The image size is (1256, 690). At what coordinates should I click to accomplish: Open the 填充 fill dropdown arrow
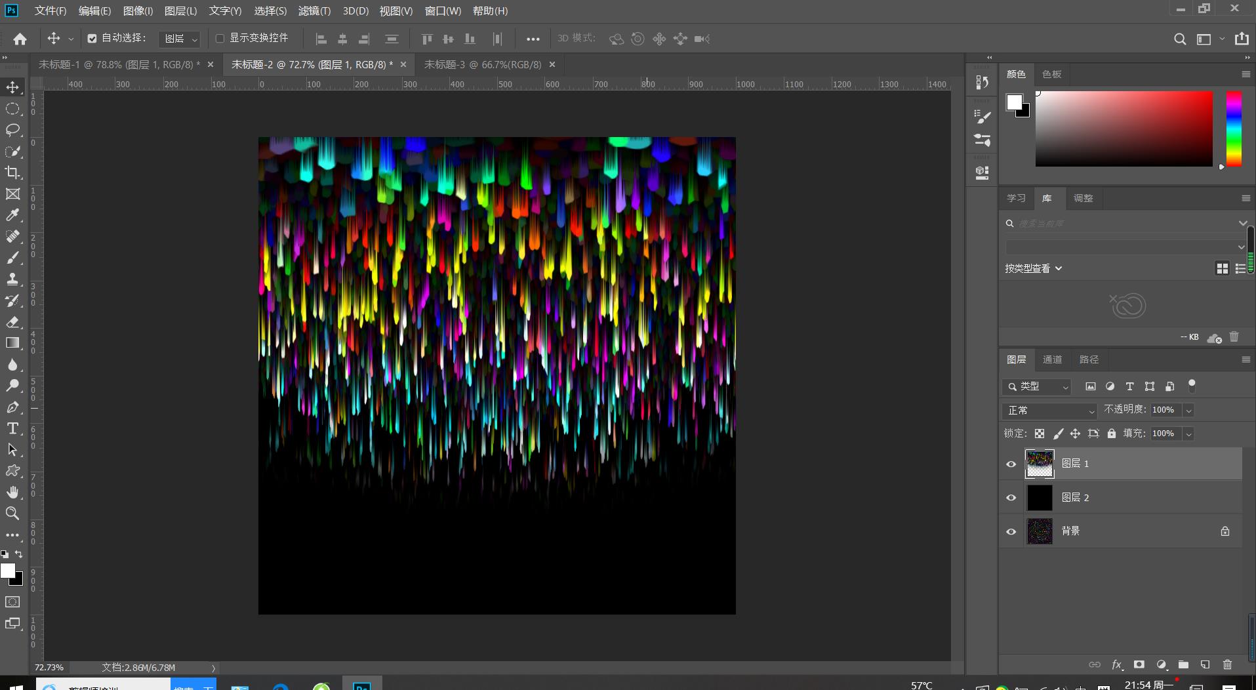click(x=1188, y=434)
